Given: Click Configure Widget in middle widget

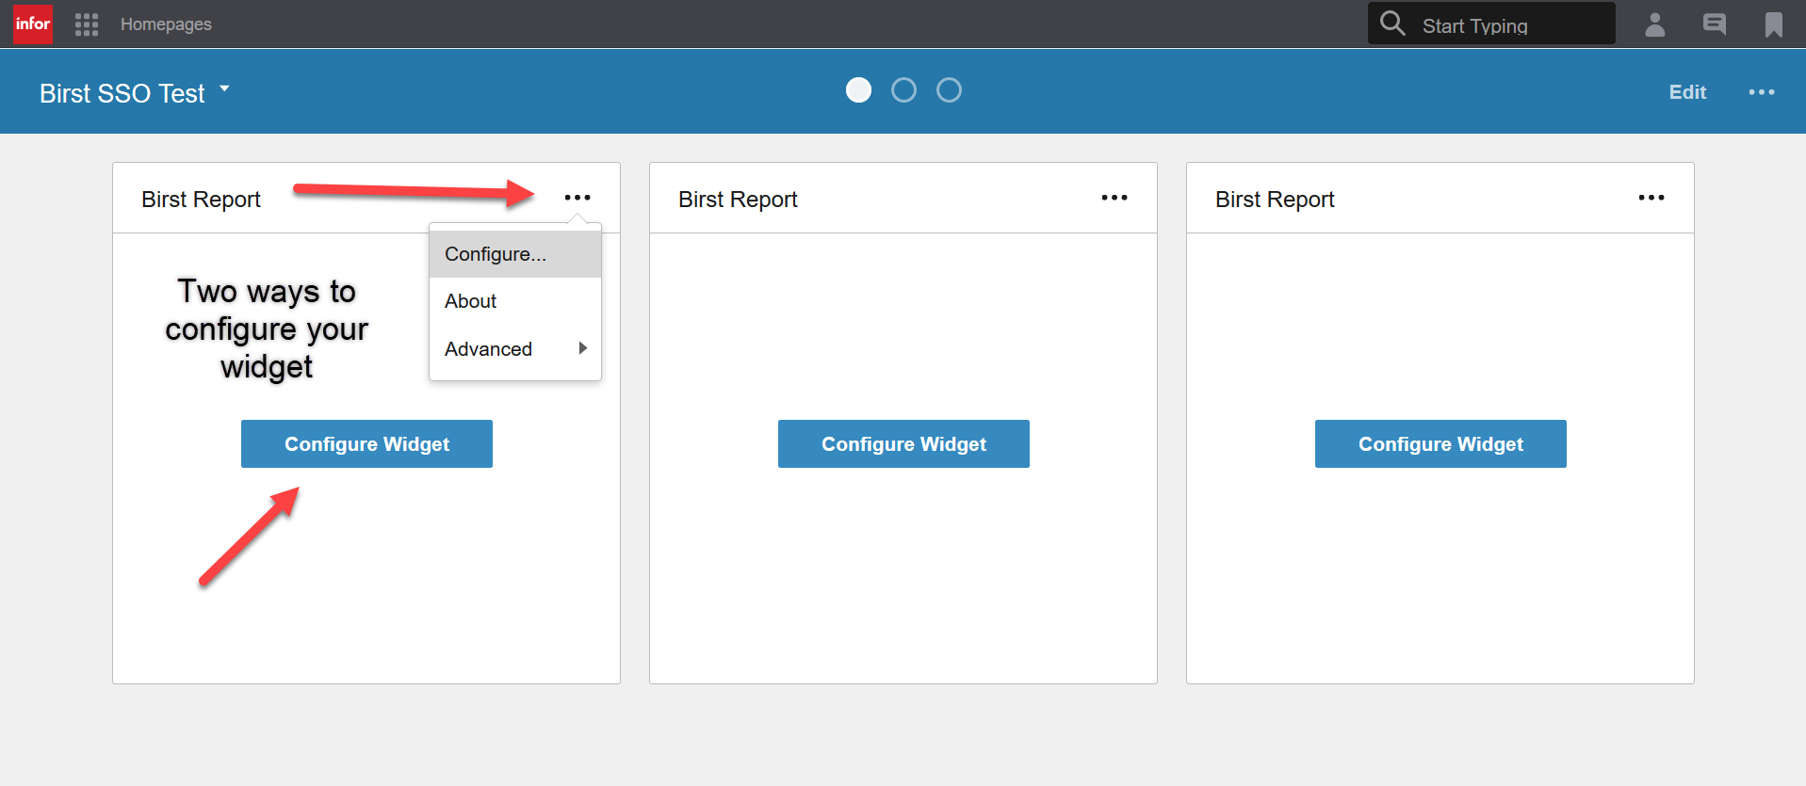Looking at the screenshot, I should [903, 444].
